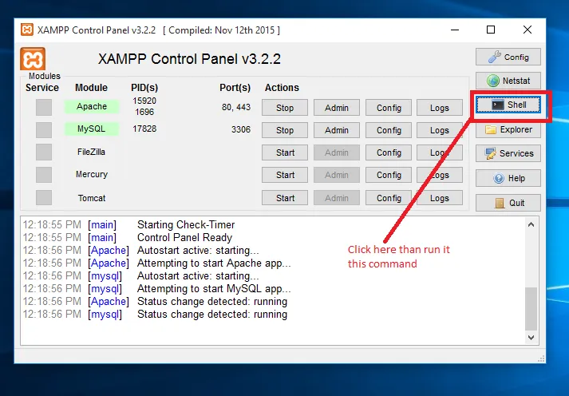Start the FileZilla module

pyautogui.click(x=285, y=152)
